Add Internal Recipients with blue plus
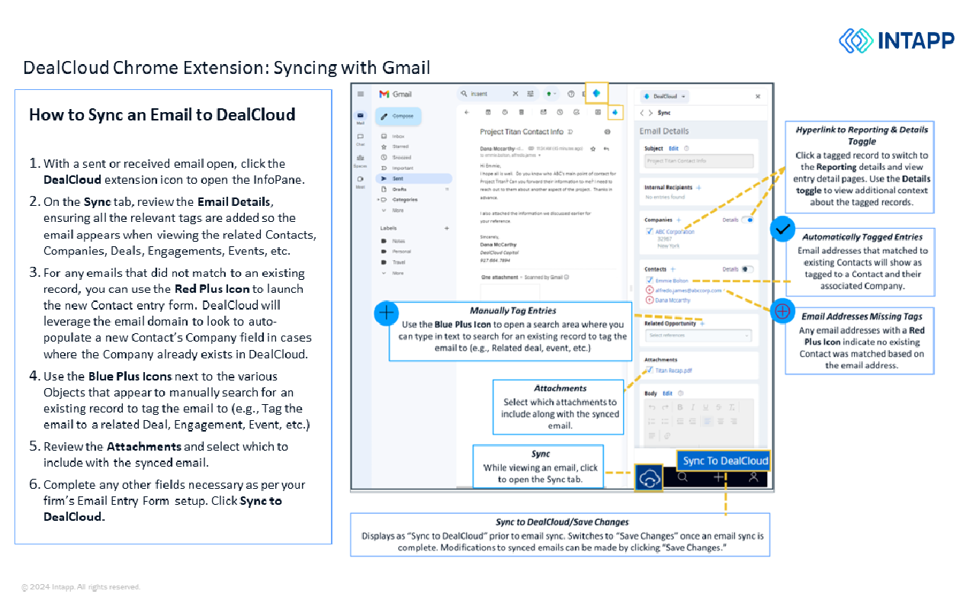The width and height of the screenshot is (976, 610). [x=698, y=187]
